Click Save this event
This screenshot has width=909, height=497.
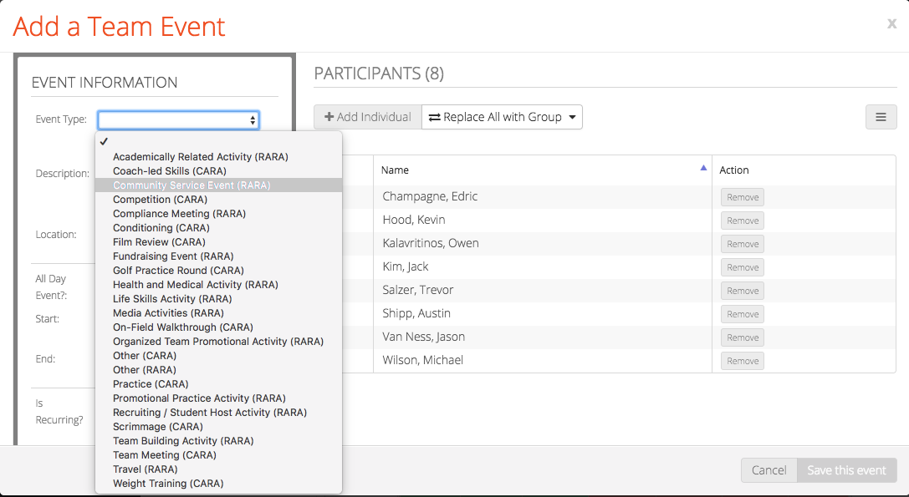pyautogui.click(x=846, y=470)
